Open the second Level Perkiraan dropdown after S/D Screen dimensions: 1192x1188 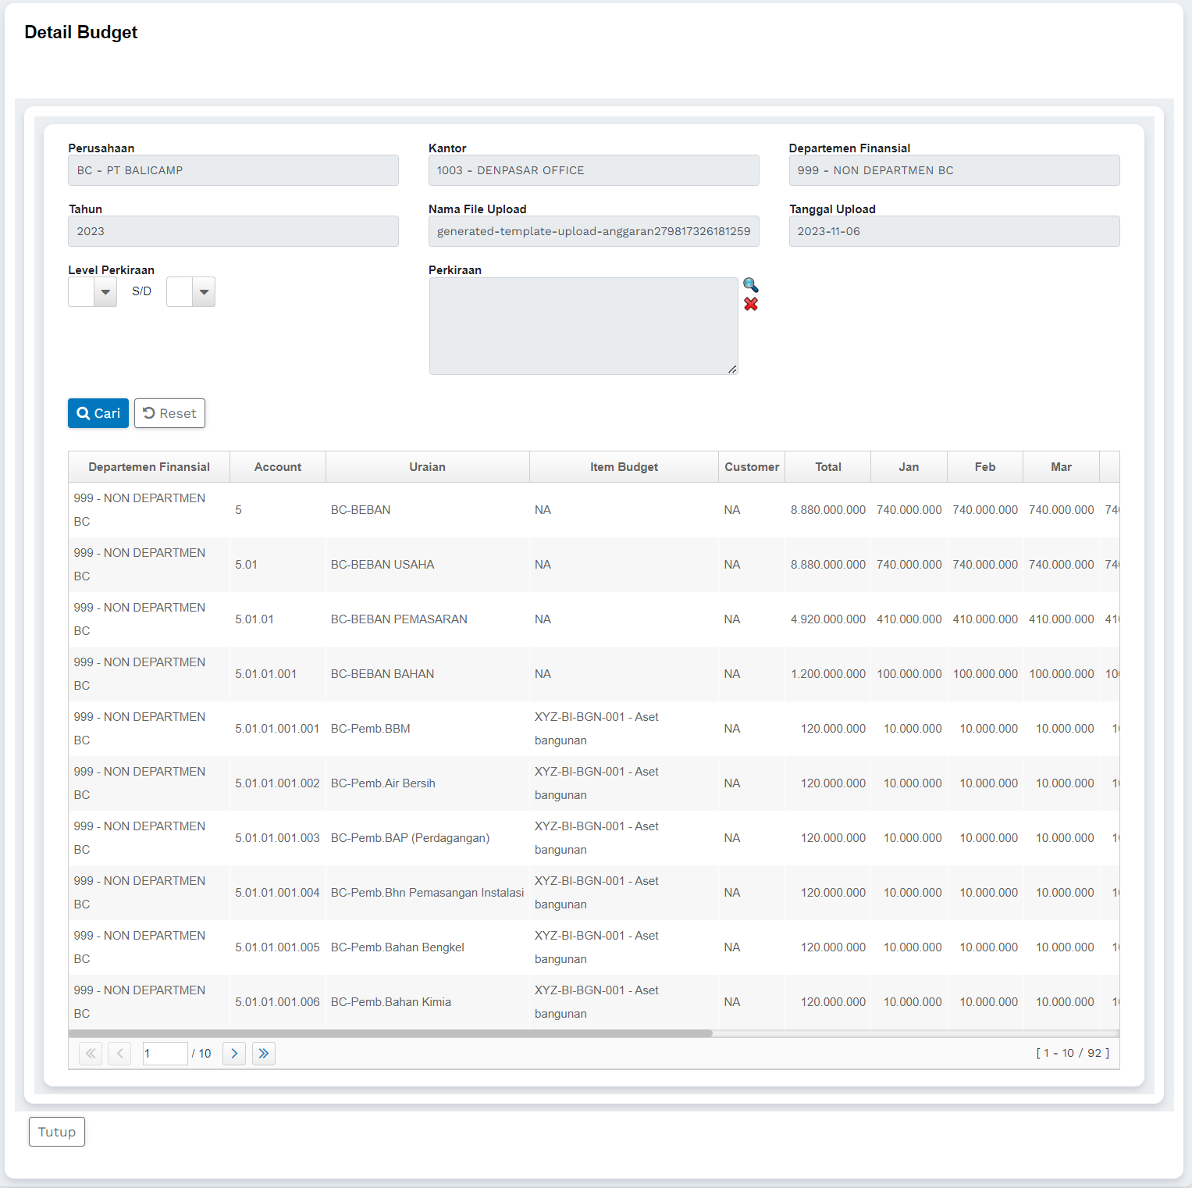click(x=203, y=292)
